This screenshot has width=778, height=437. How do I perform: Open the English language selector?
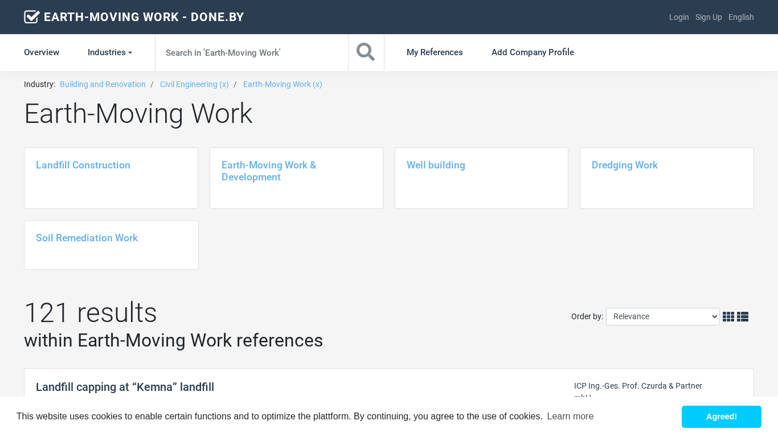(x=740, y=17)
